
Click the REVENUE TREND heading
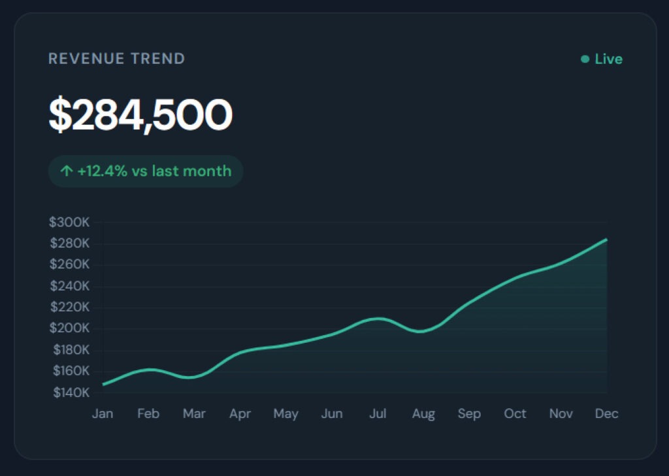(x=116, y=58)
